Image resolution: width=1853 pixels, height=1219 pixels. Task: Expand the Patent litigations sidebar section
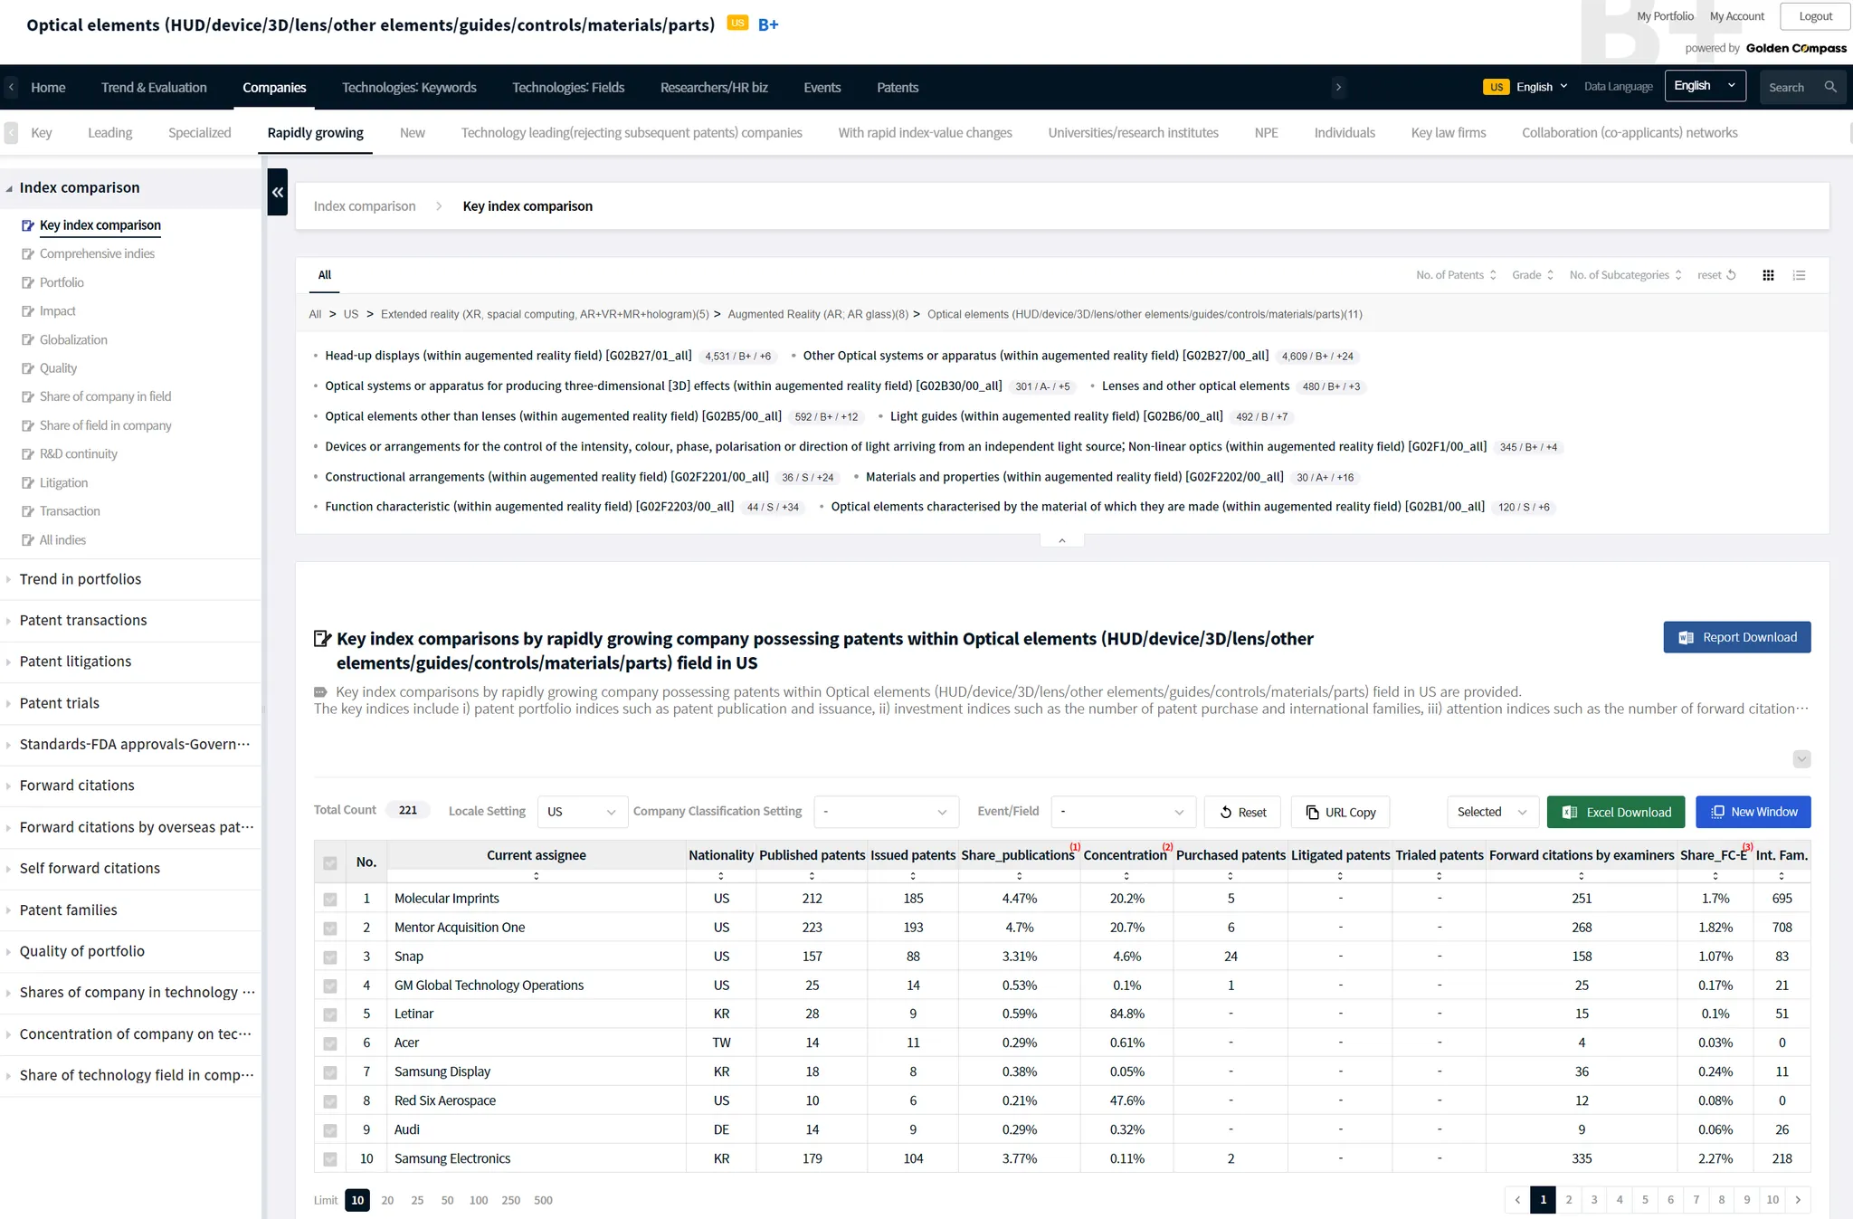click(x=75, y=662)
